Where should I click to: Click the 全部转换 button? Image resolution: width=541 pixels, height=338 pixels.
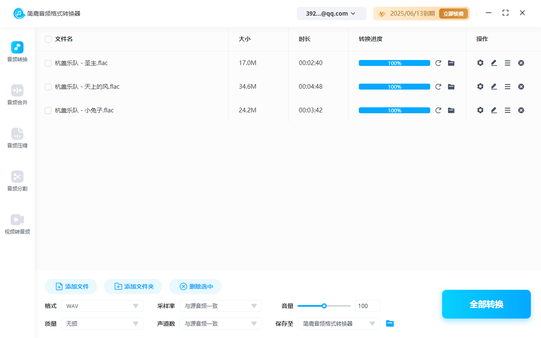click(486, 304)
